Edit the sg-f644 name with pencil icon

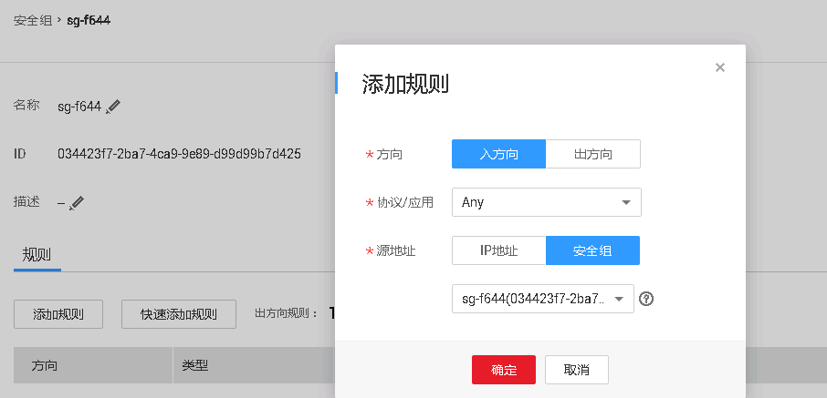coord(113,107)
